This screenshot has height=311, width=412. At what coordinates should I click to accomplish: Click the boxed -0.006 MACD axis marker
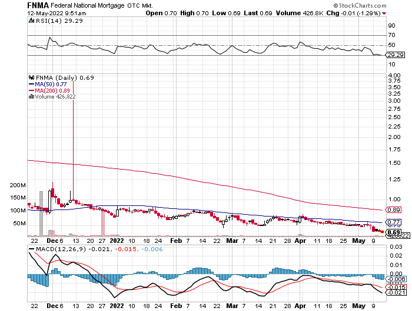pyautogui.click(x=396, y=279)
